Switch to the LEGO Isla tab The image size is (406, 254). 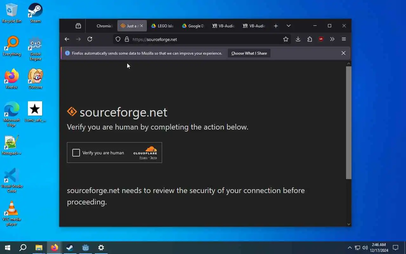(x=162, y=26)
